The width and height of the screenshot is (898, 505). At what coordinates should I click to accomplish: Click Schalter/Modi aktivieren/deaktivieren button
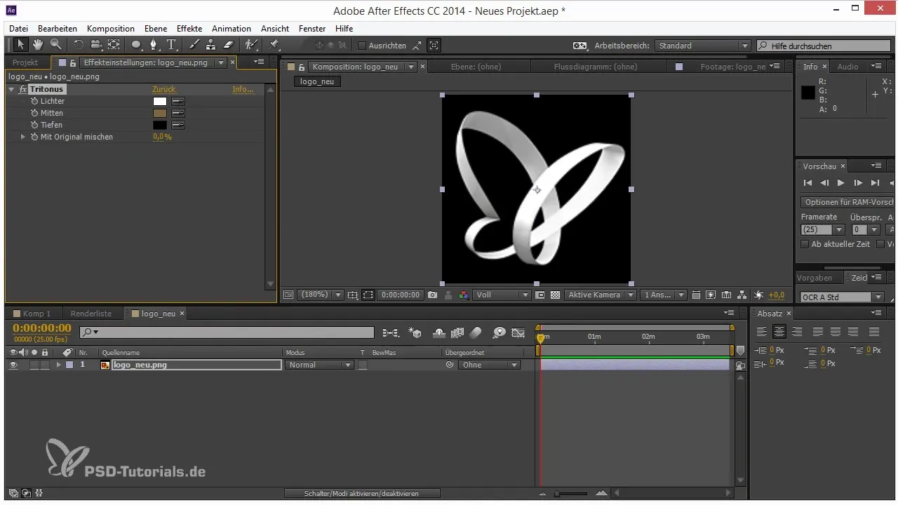[362, 494]
